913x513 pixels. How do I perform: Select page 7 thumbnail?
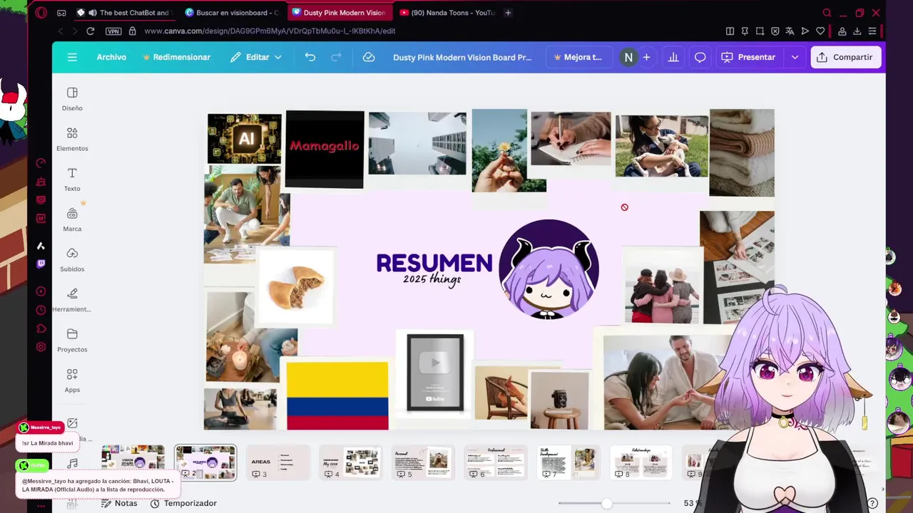[x=568, y=462]
